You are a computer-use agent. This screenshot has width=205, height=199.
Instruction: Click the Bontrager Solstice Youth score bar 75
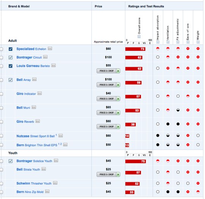click(136, 161)
